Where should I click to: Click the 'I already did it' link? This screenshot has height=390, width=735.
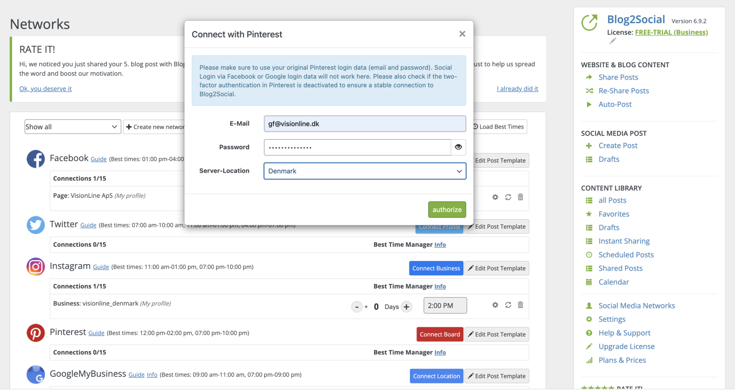(x=517, y=89)
